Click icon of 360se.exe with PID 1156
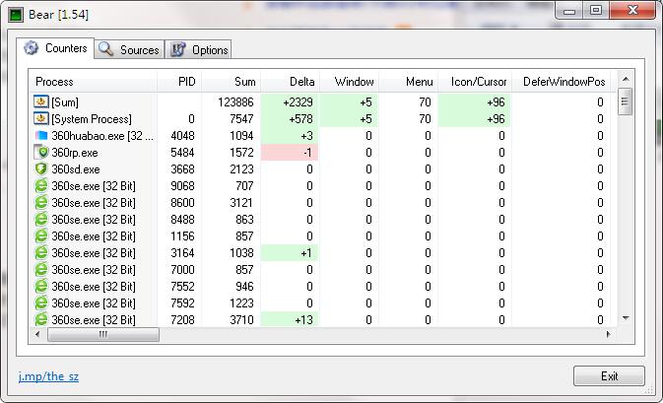663x403 pixels. pyautogui.click(x=41, y=235)
